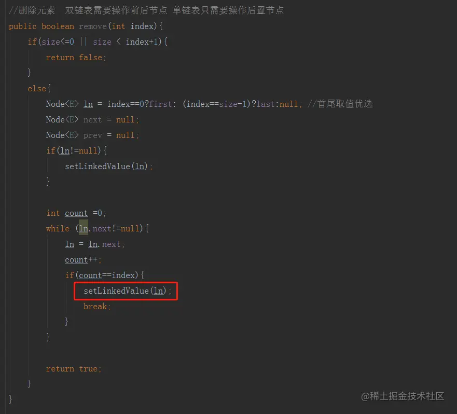457x414 pixels.
Task: Click the 'int count =0' declaration
Action: pos(76,213)
